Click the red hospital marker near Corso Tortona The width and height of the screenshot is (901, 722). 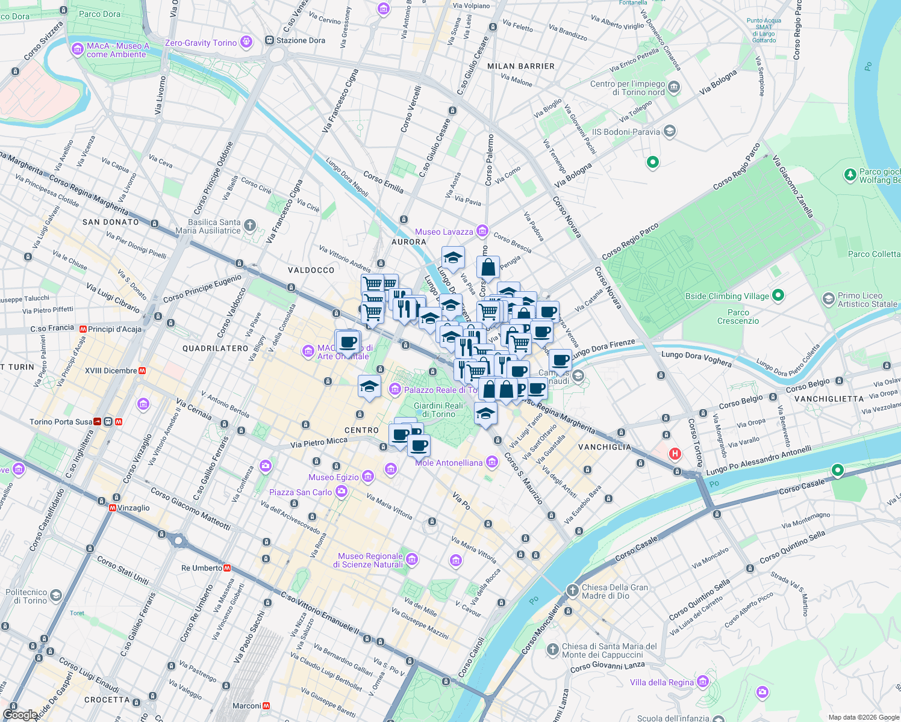[674, 454]
